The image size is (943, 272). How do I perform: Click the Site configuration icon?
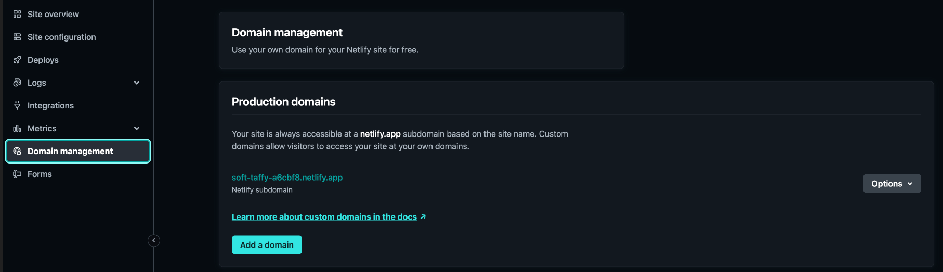pos(17,37)
